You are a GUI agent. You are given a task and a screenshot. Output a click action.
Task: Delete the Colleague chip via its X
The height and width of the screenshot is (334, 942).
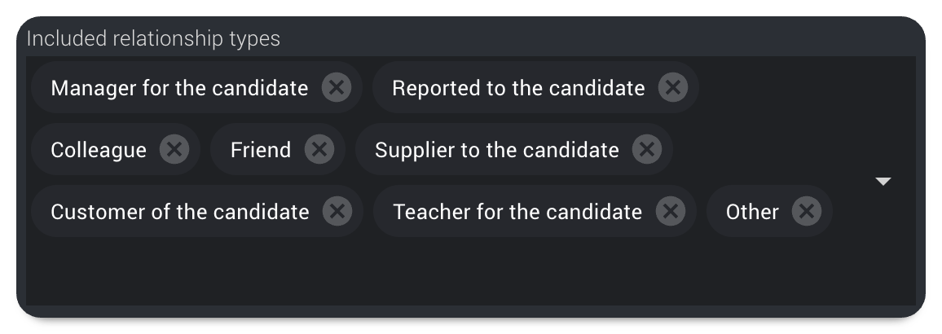click(x=174, y=150)
